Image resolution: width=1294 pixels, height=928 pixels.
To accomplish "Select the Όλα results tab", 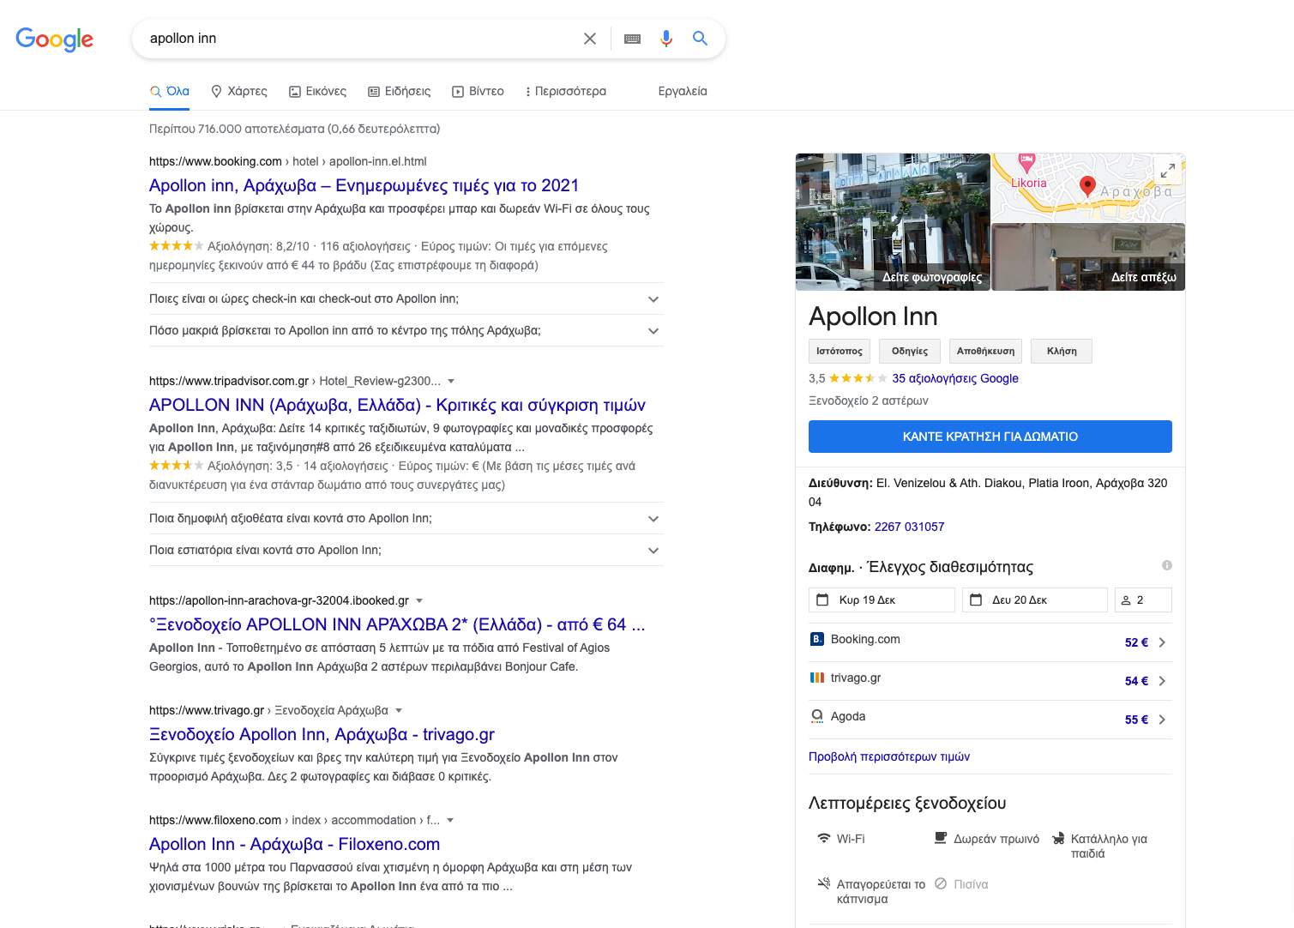I will [x=169, y=91].
